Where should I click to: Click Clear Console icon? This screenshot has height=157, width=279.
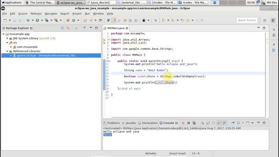[x=202, y=123]
